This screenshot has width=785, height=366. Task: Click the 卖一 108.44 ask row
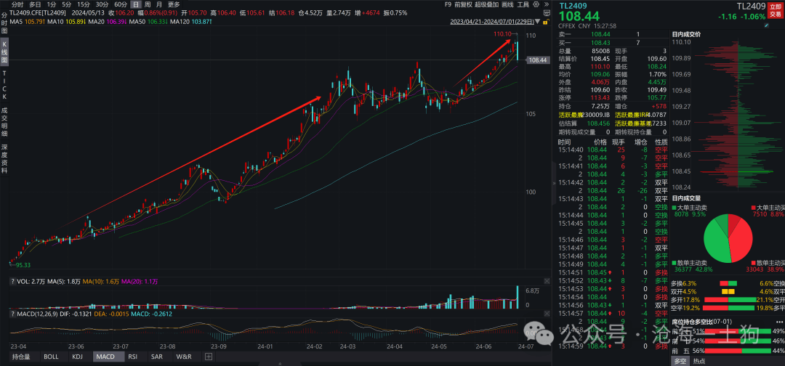611,34
